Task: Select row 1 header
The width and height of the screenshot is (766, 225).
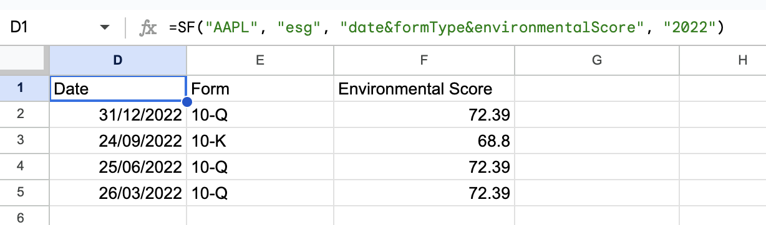Action: coord(24,88)
